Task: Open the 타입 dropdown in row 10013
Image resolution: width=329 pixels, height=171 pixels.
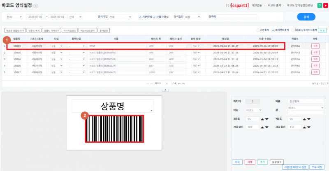Action: [x=57, y=46]
